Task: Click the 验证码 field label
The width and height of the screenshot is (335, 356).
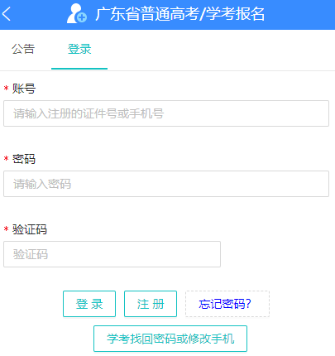Action: (30, 229)
